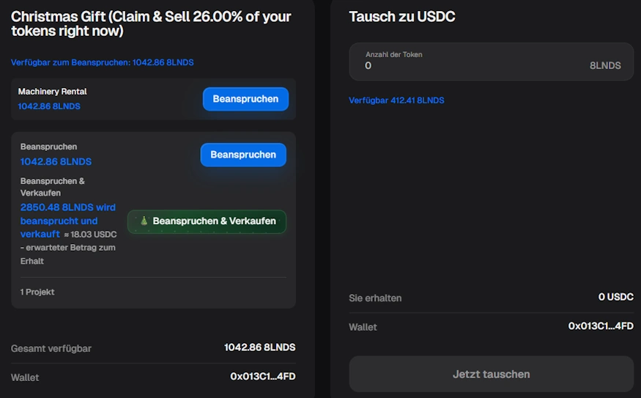Click the 8LNDS token label inside the input
The height and width of the screenshot is (398, 641).
point(605,66)
